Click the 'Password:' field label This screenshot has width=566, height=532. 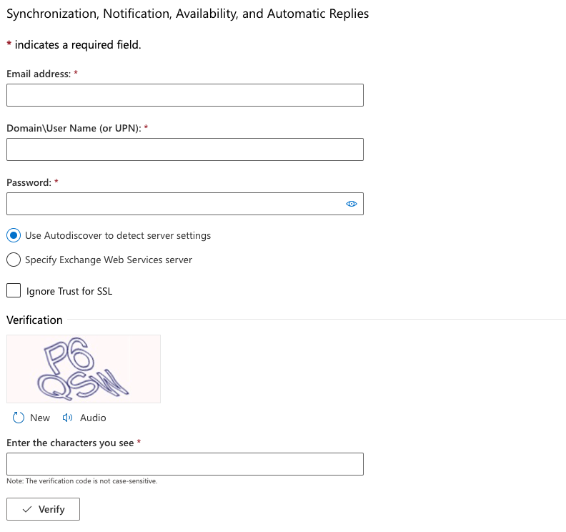coord(29,182)
